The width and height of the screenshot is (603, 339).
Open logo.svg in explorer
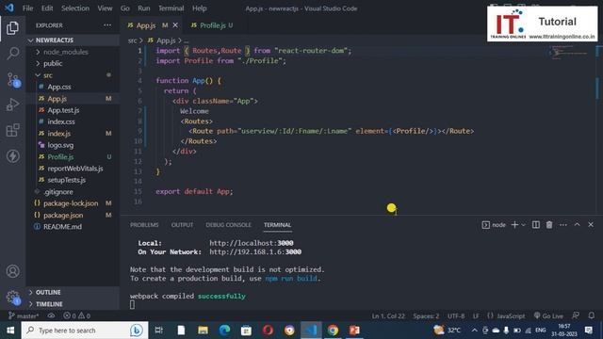(73, 145)
